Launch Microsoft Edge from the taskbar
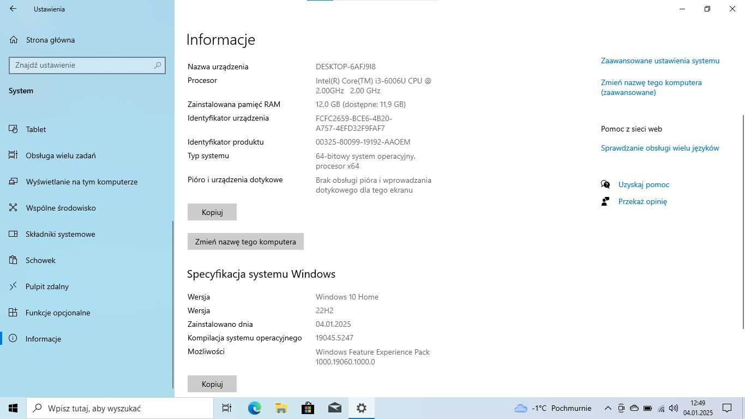Screen dimensions: 745x419 pos(254,408)
